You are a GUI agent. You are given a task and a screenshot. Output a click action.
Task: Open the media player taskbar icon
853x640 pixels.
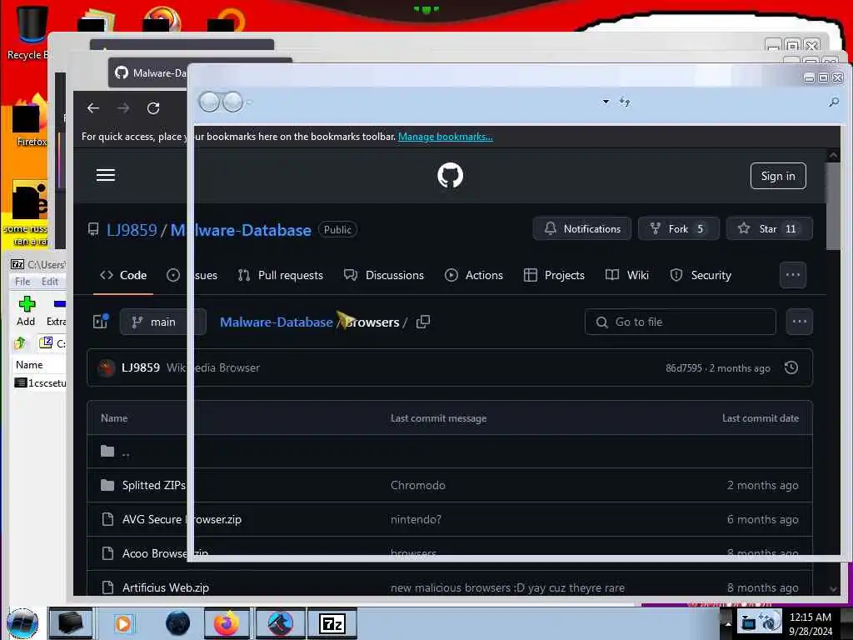(x=123, y=623)
